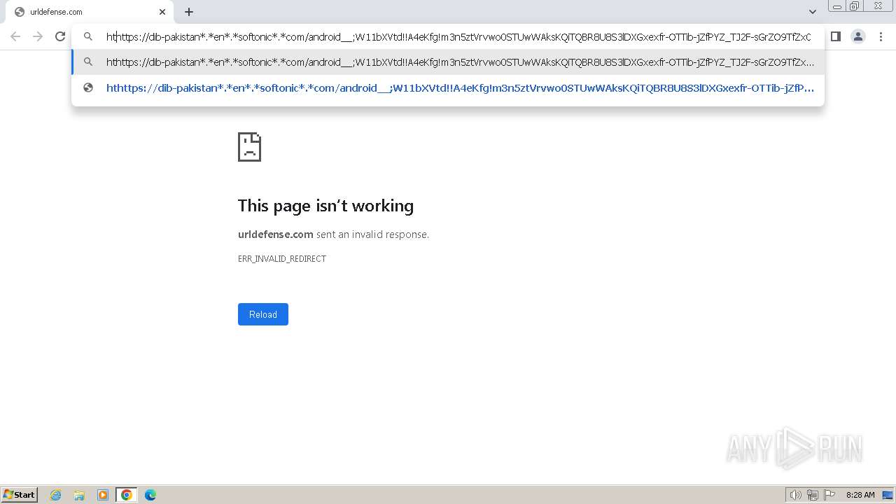This screenshot has width=896, height=504.
Task: Click the network tray icon
Action: point(813,495)
